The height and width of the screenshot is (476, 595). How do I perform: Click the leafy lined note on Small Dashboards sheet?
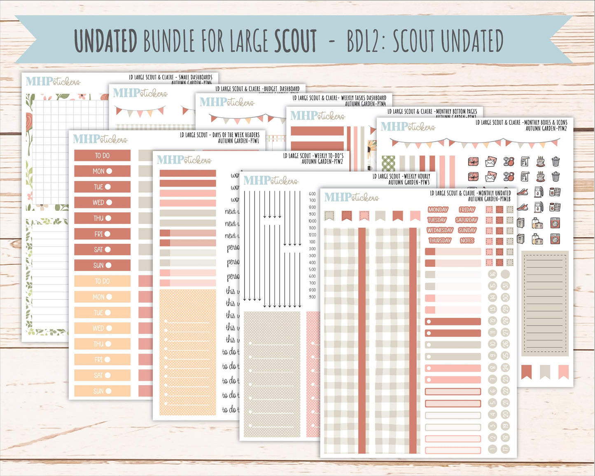(x=47, y=277)
